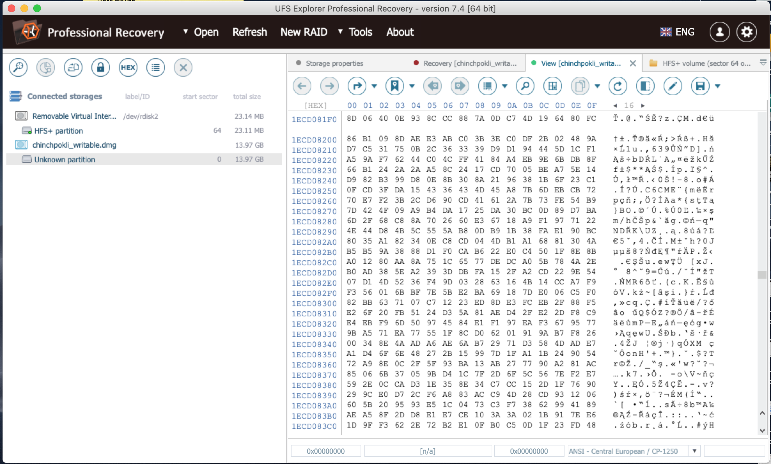771x464 pixels.
Task: Click the ANSI - Central European / CP-1250 field
Action: [x=628, y=451]
